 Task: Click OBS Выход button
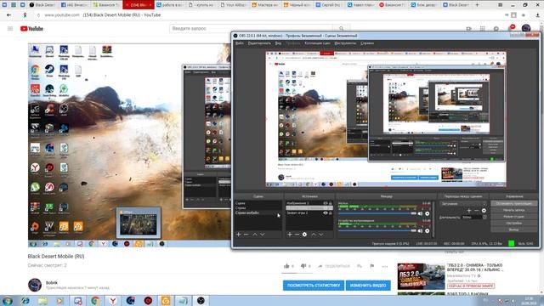pyautogui.click(x=514, y=229)
